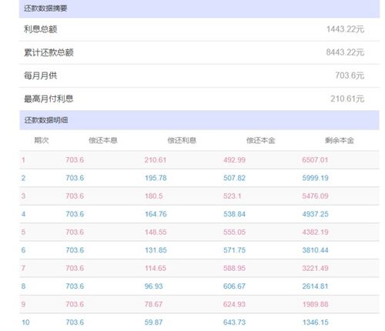Click principal cell 606.67
385x331 pixels.
234,286
